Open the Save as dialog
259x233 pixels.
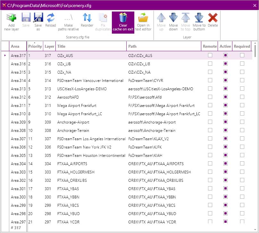[x=38, y=22]
